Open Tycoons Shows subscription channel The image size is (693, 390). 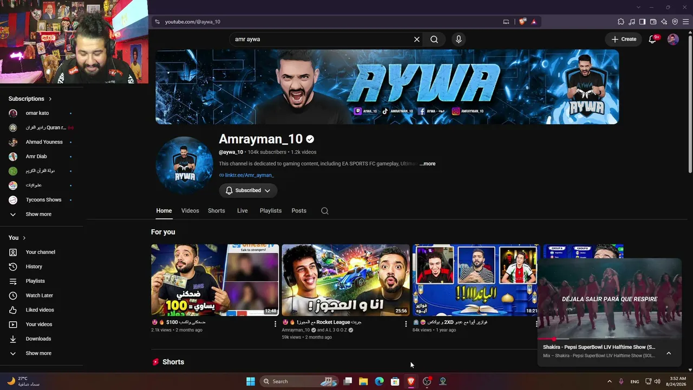pos(42,200)
